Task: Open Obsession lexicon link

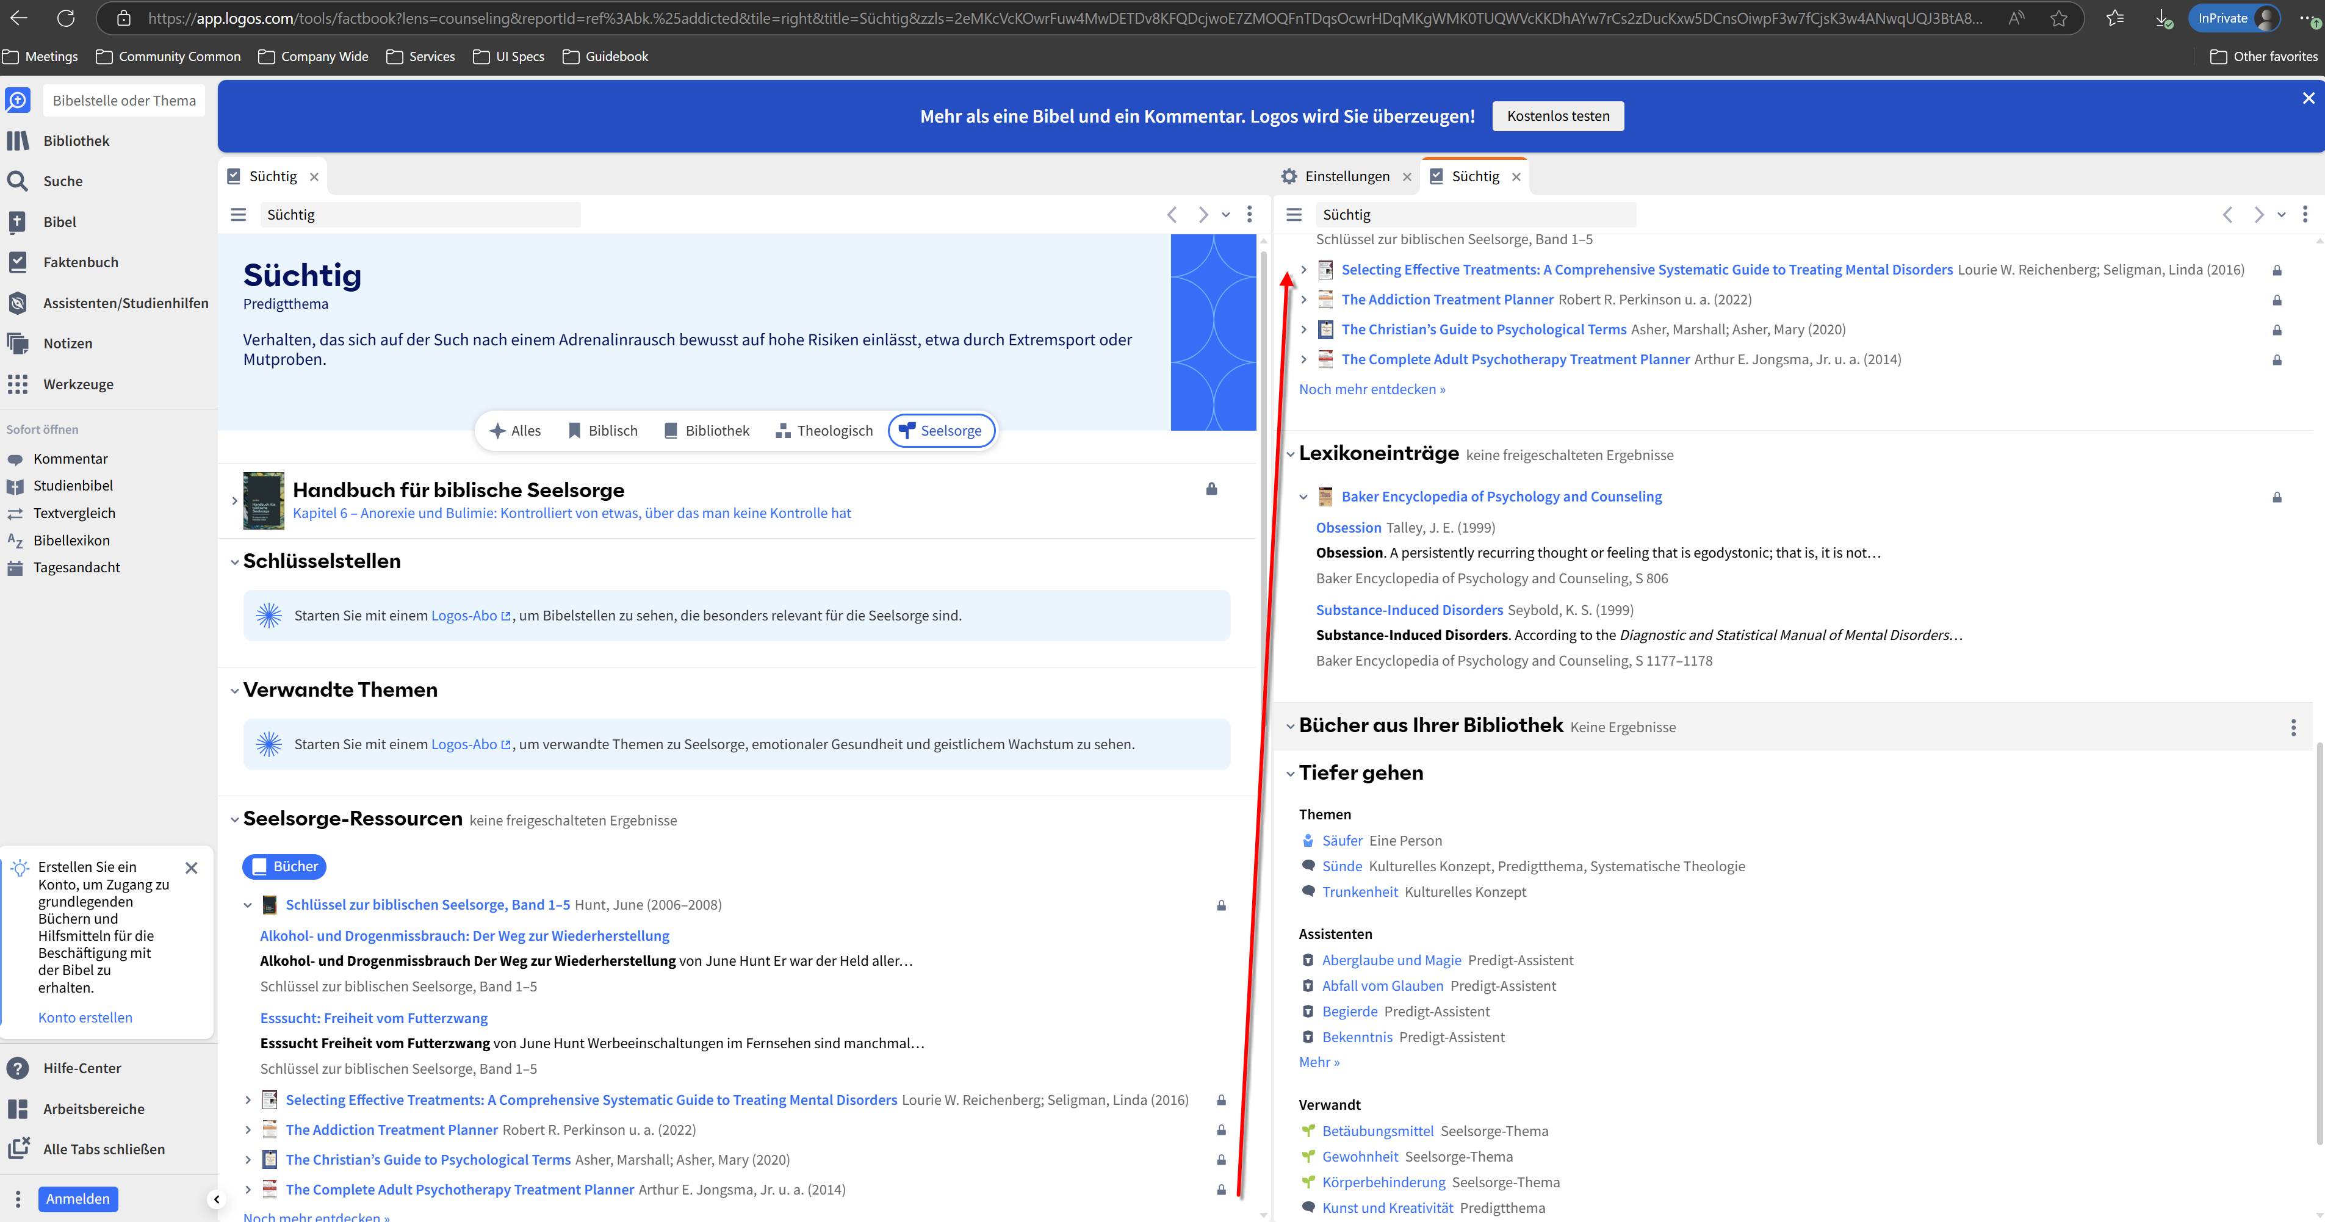Action: click(1349, 528)
